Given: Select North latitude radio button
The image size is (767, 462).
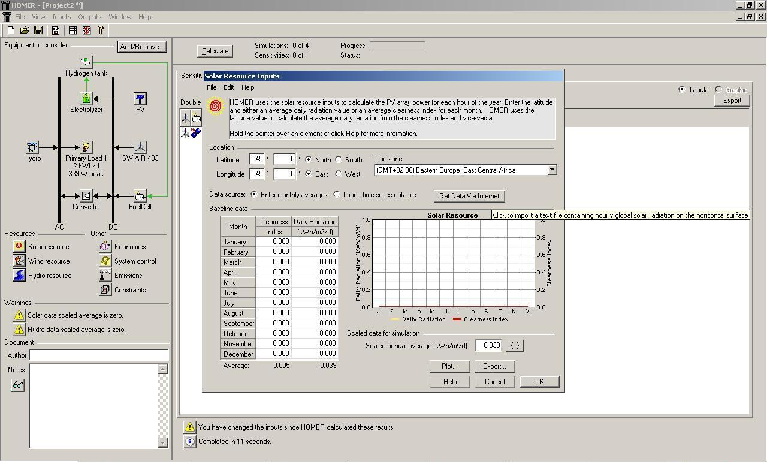Looking at the screenshot, I should 308,159.
